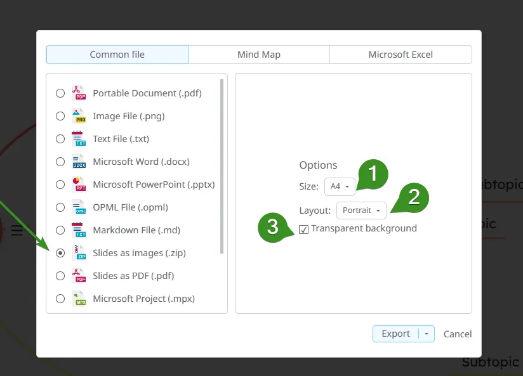Viewport: 523px width, 376px height.
Task: Click the Portable Document PDF file icon
Action: point(79,93)
